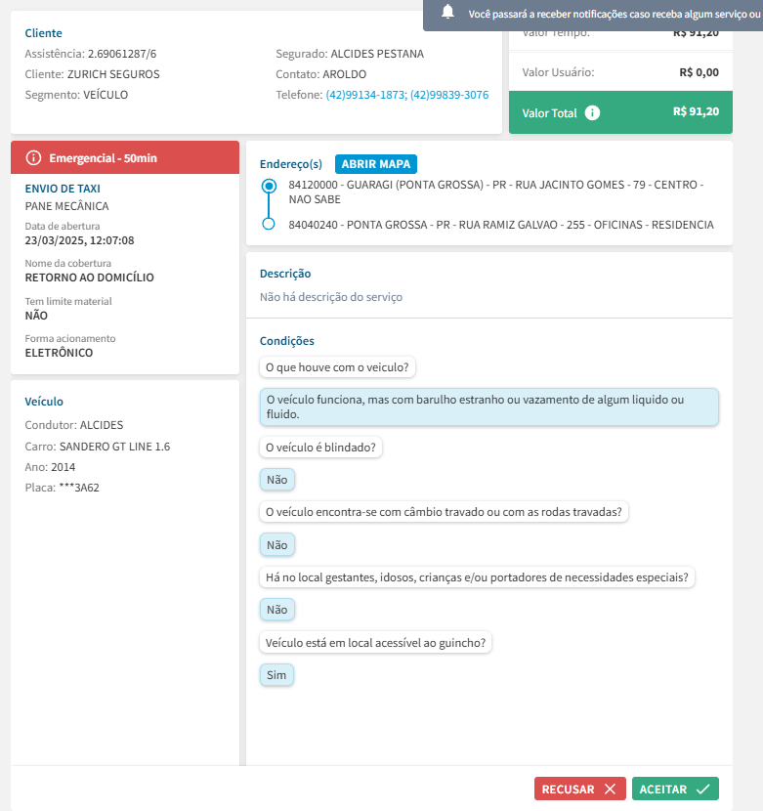Click the Emergencial alert icon
The width and height of the screenshot is (763, 811).
[33, 157]
